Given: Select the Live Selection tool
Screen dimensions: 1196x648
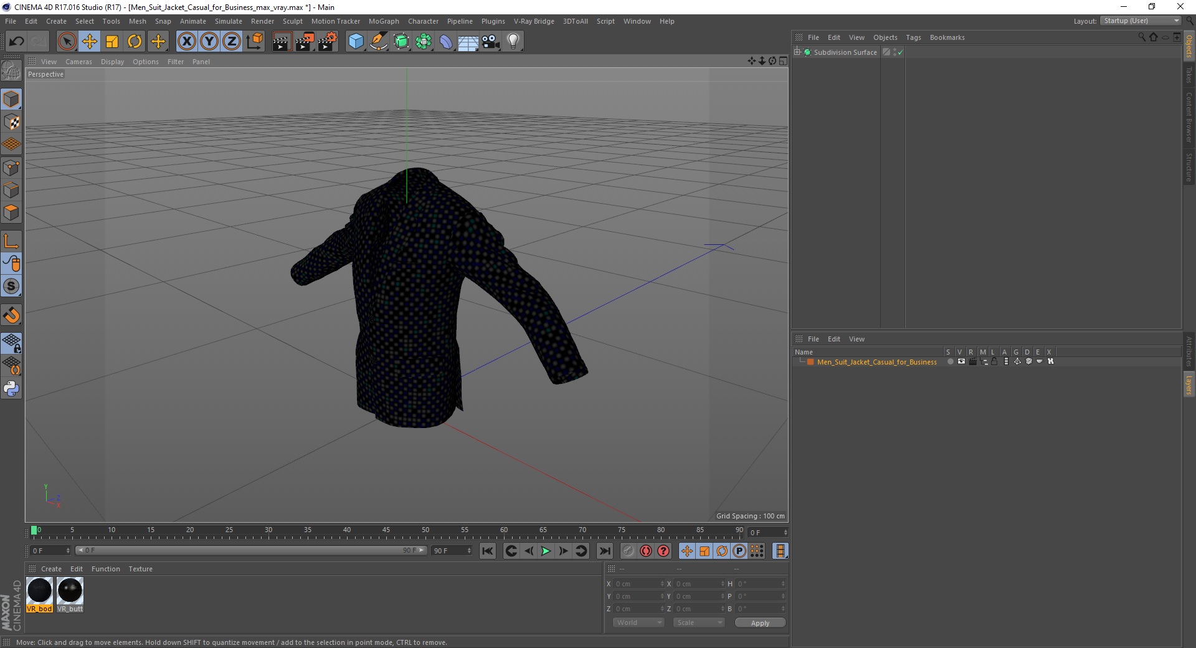Looking at the screenshot, I should [x=67, y=42].
